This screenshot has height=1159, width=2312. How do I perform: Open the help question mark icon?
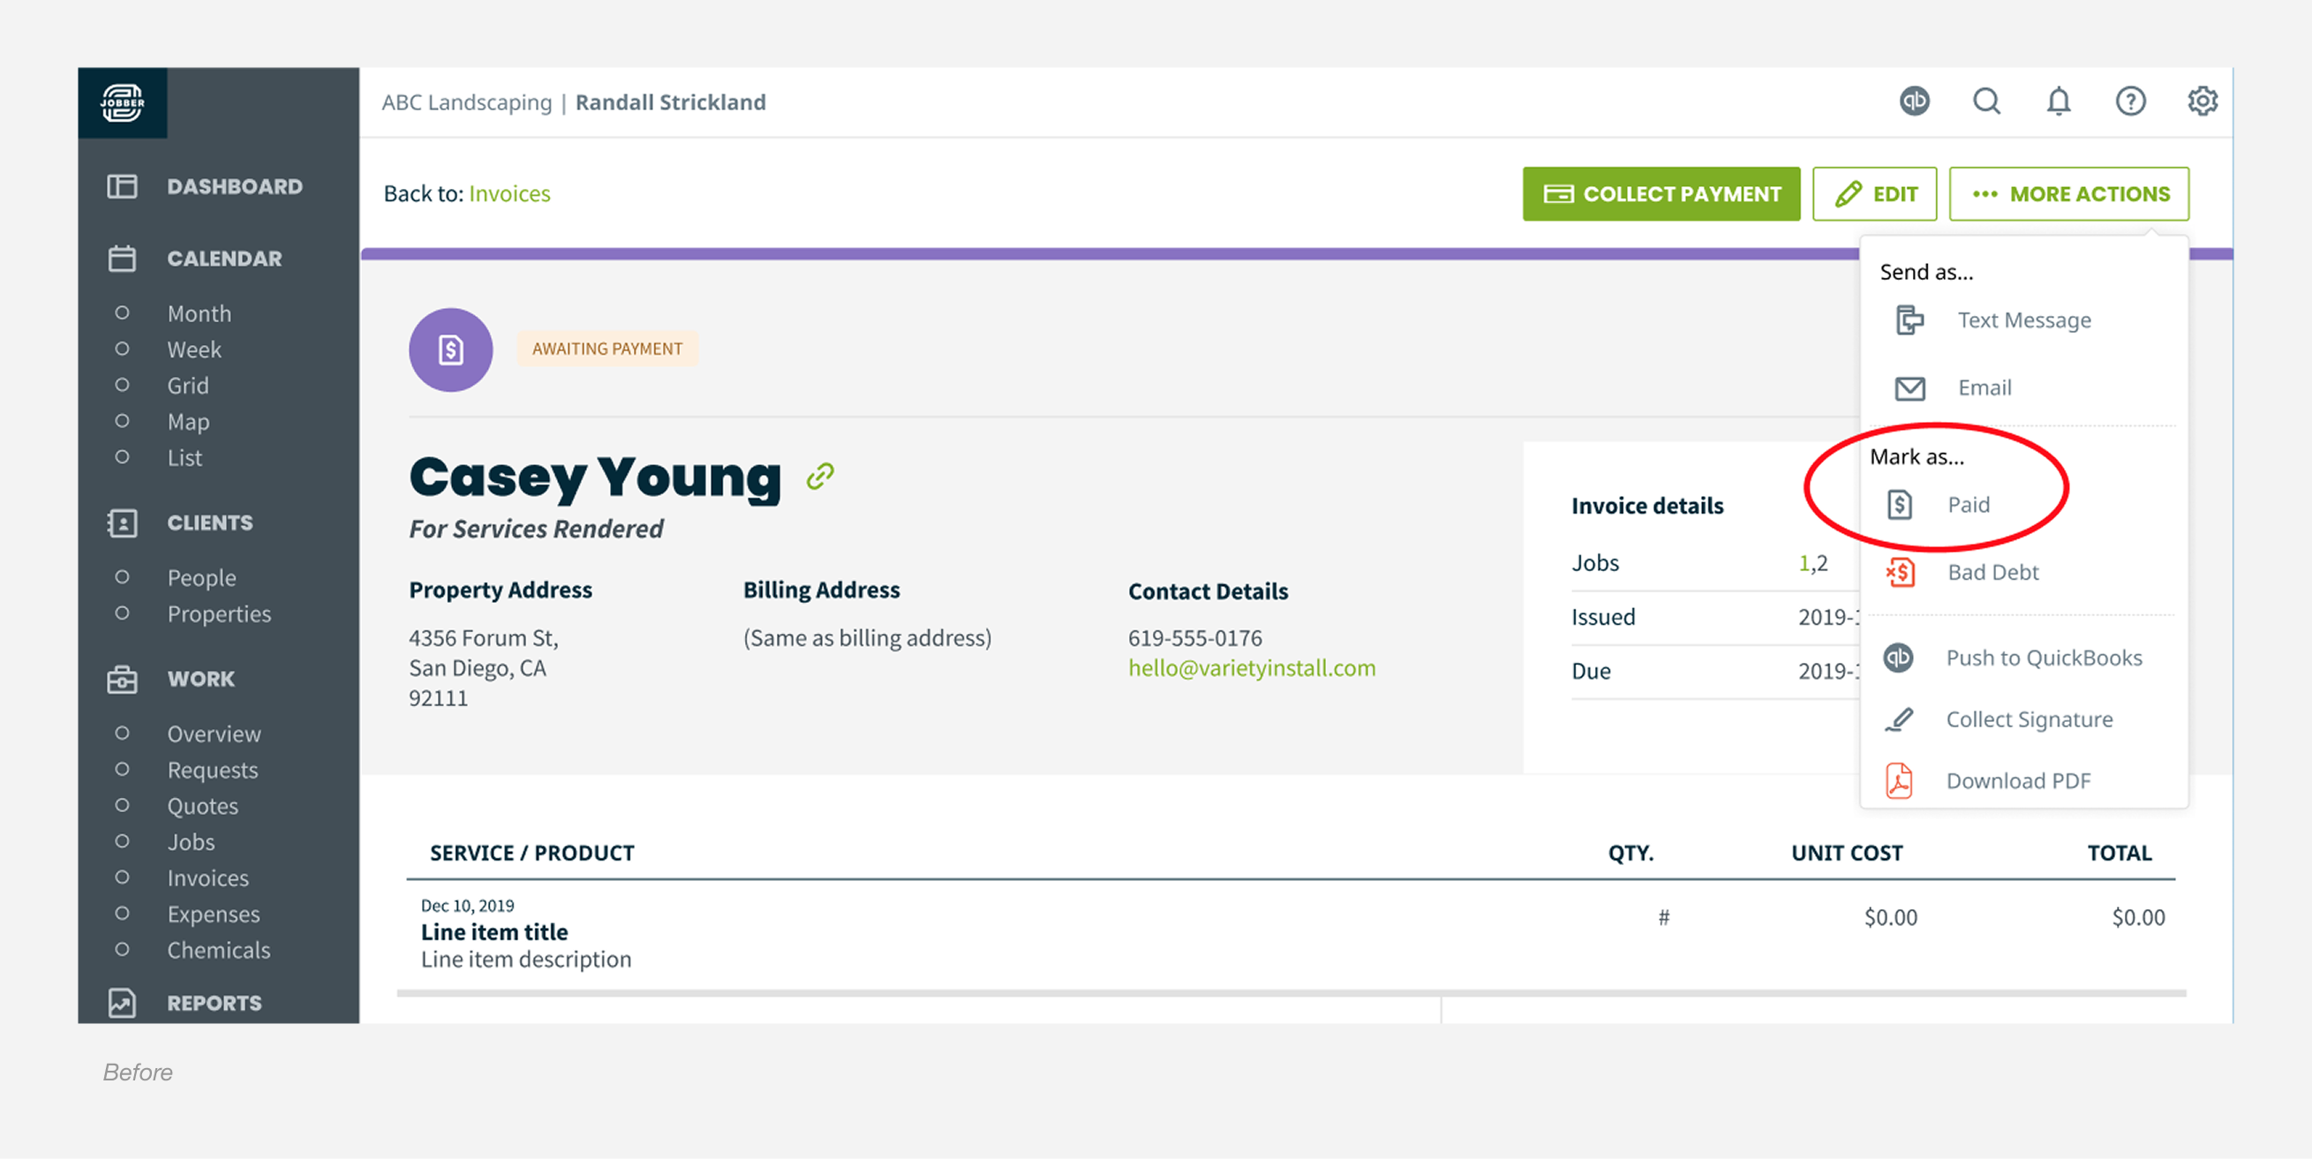2130,102
